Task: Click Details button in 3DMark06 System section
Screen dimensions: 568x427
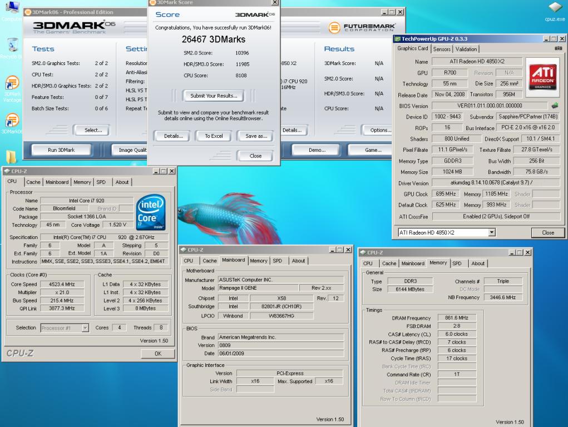Action: [x=294, y=130]
